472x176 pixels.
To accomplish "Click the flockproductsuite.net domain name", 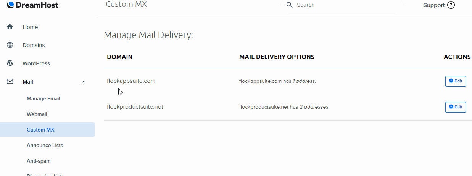I will pyautogui.click(x=135, y=107).
